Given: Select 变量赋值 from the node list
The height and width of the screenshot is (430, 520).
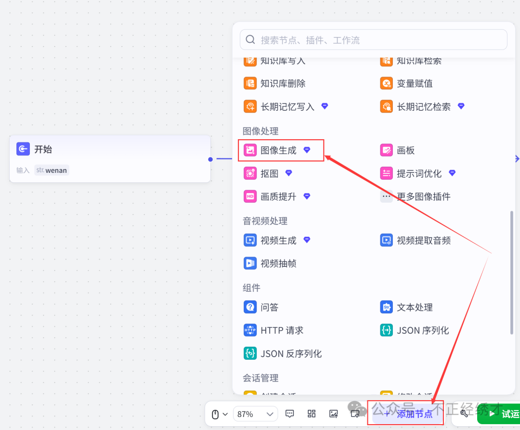Looking at the screenshot, I should click(x=414, y=83).
